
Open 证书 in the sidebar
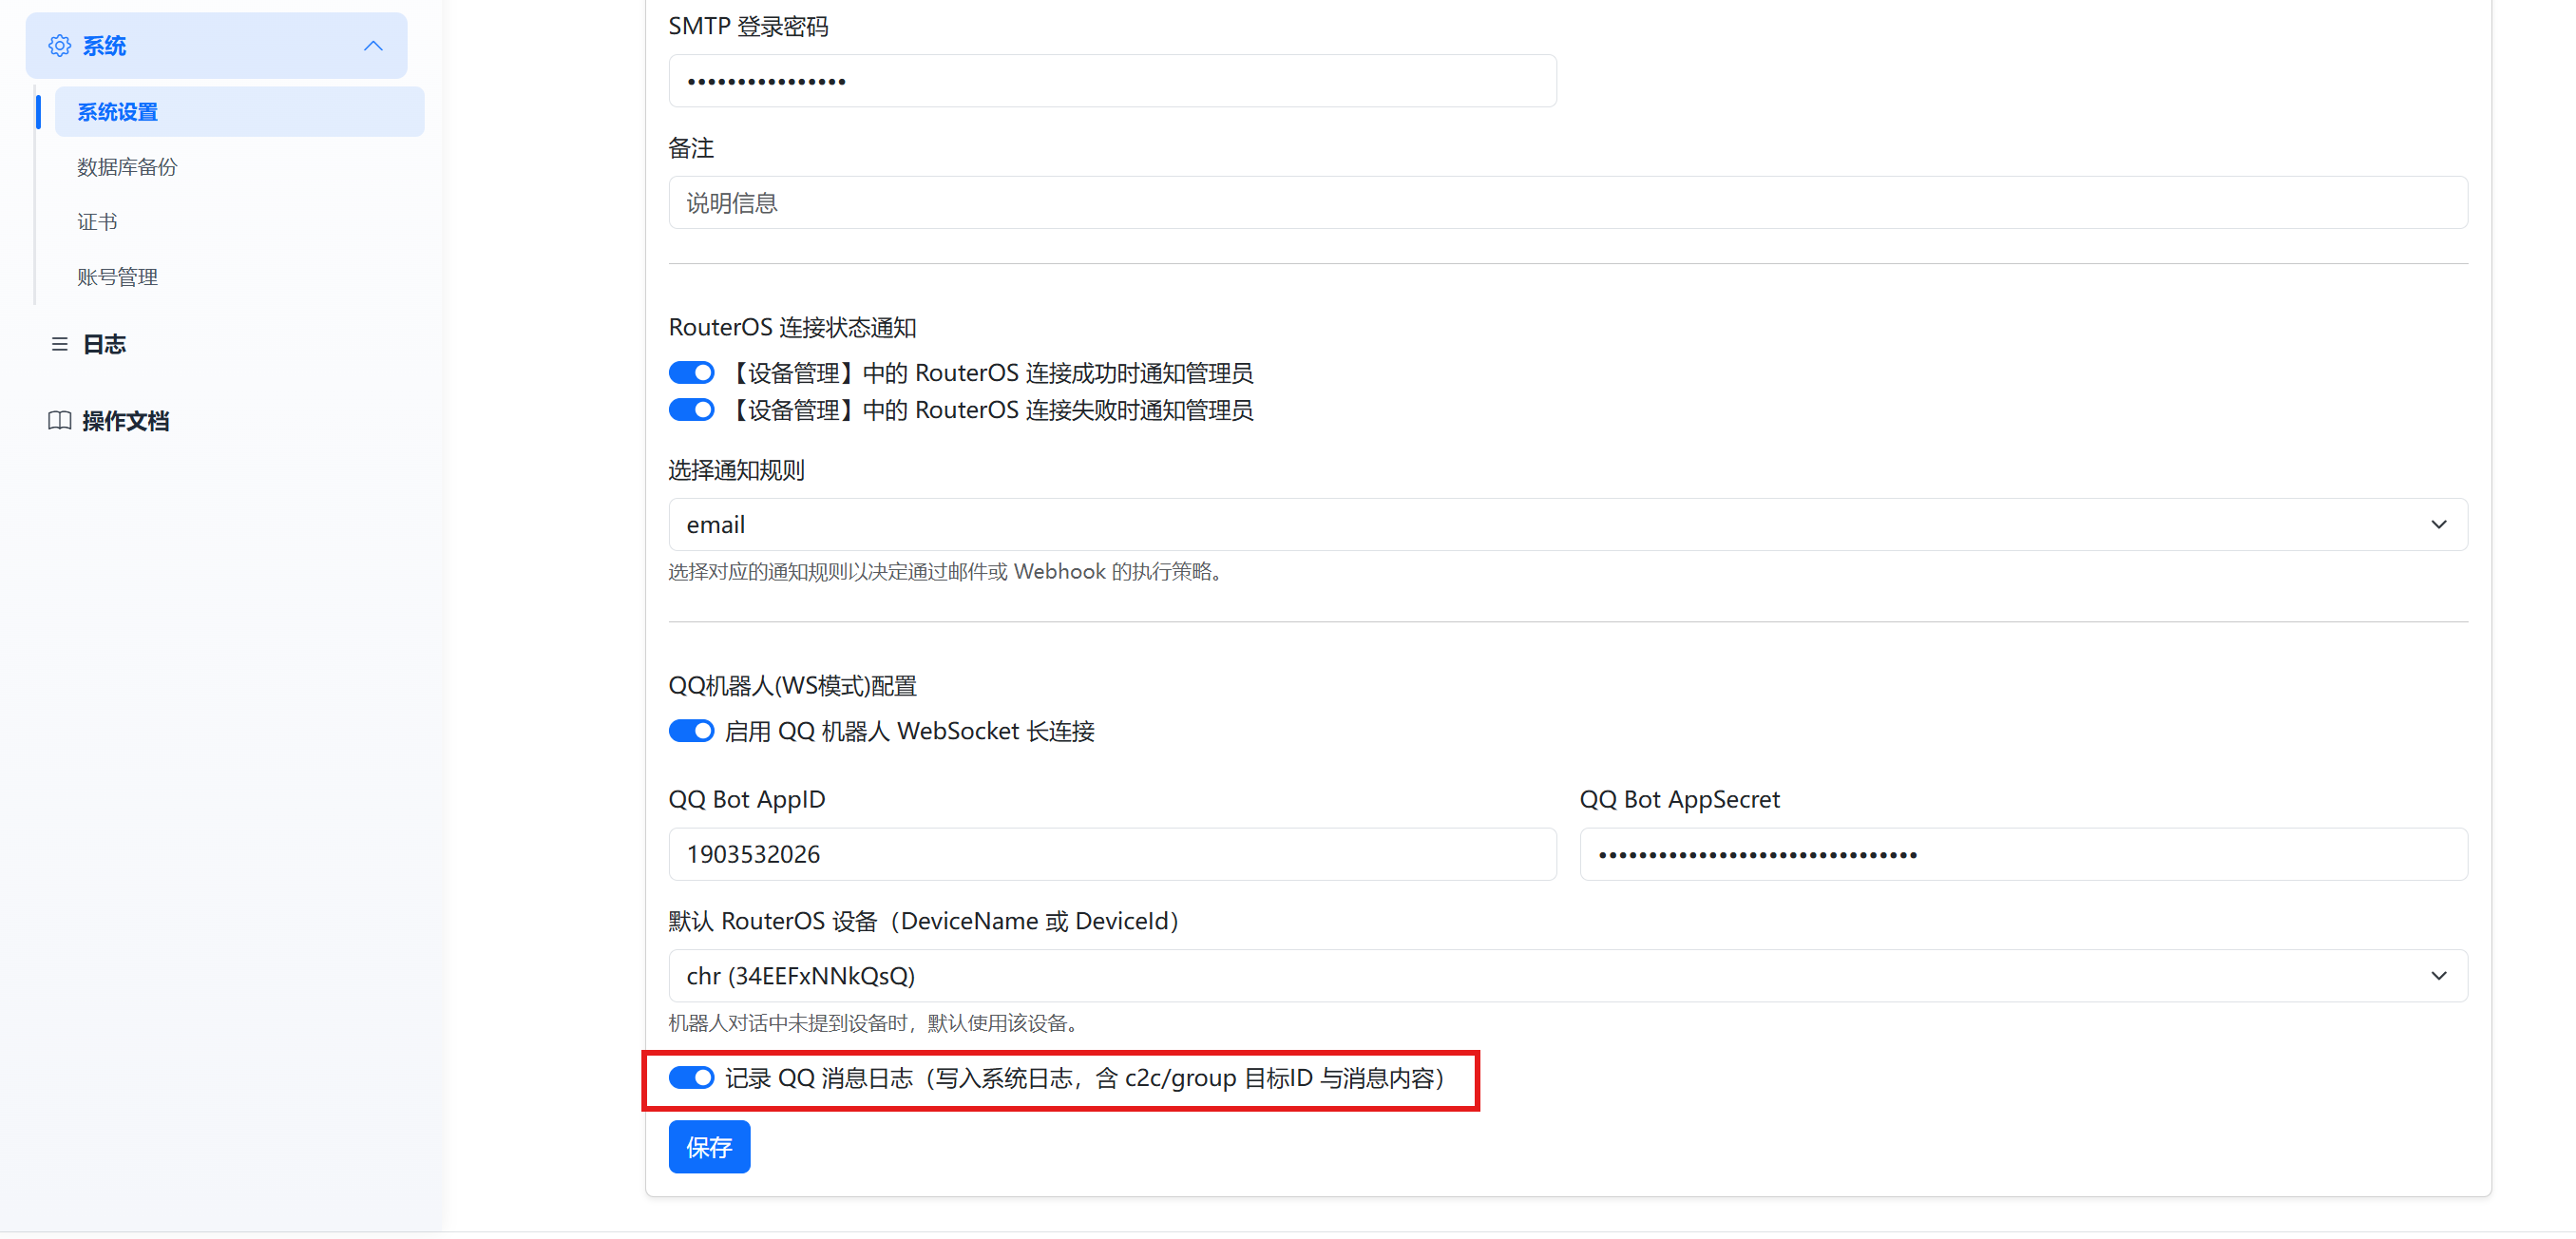coord(98,222)
